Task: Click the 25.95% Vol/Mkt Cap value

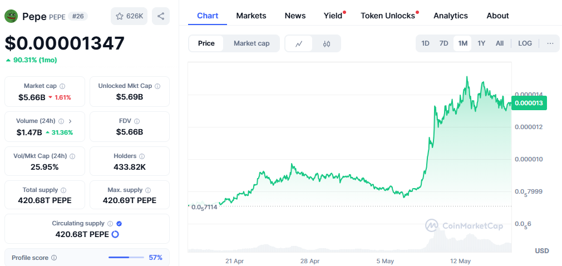Action: coord(45,167)
